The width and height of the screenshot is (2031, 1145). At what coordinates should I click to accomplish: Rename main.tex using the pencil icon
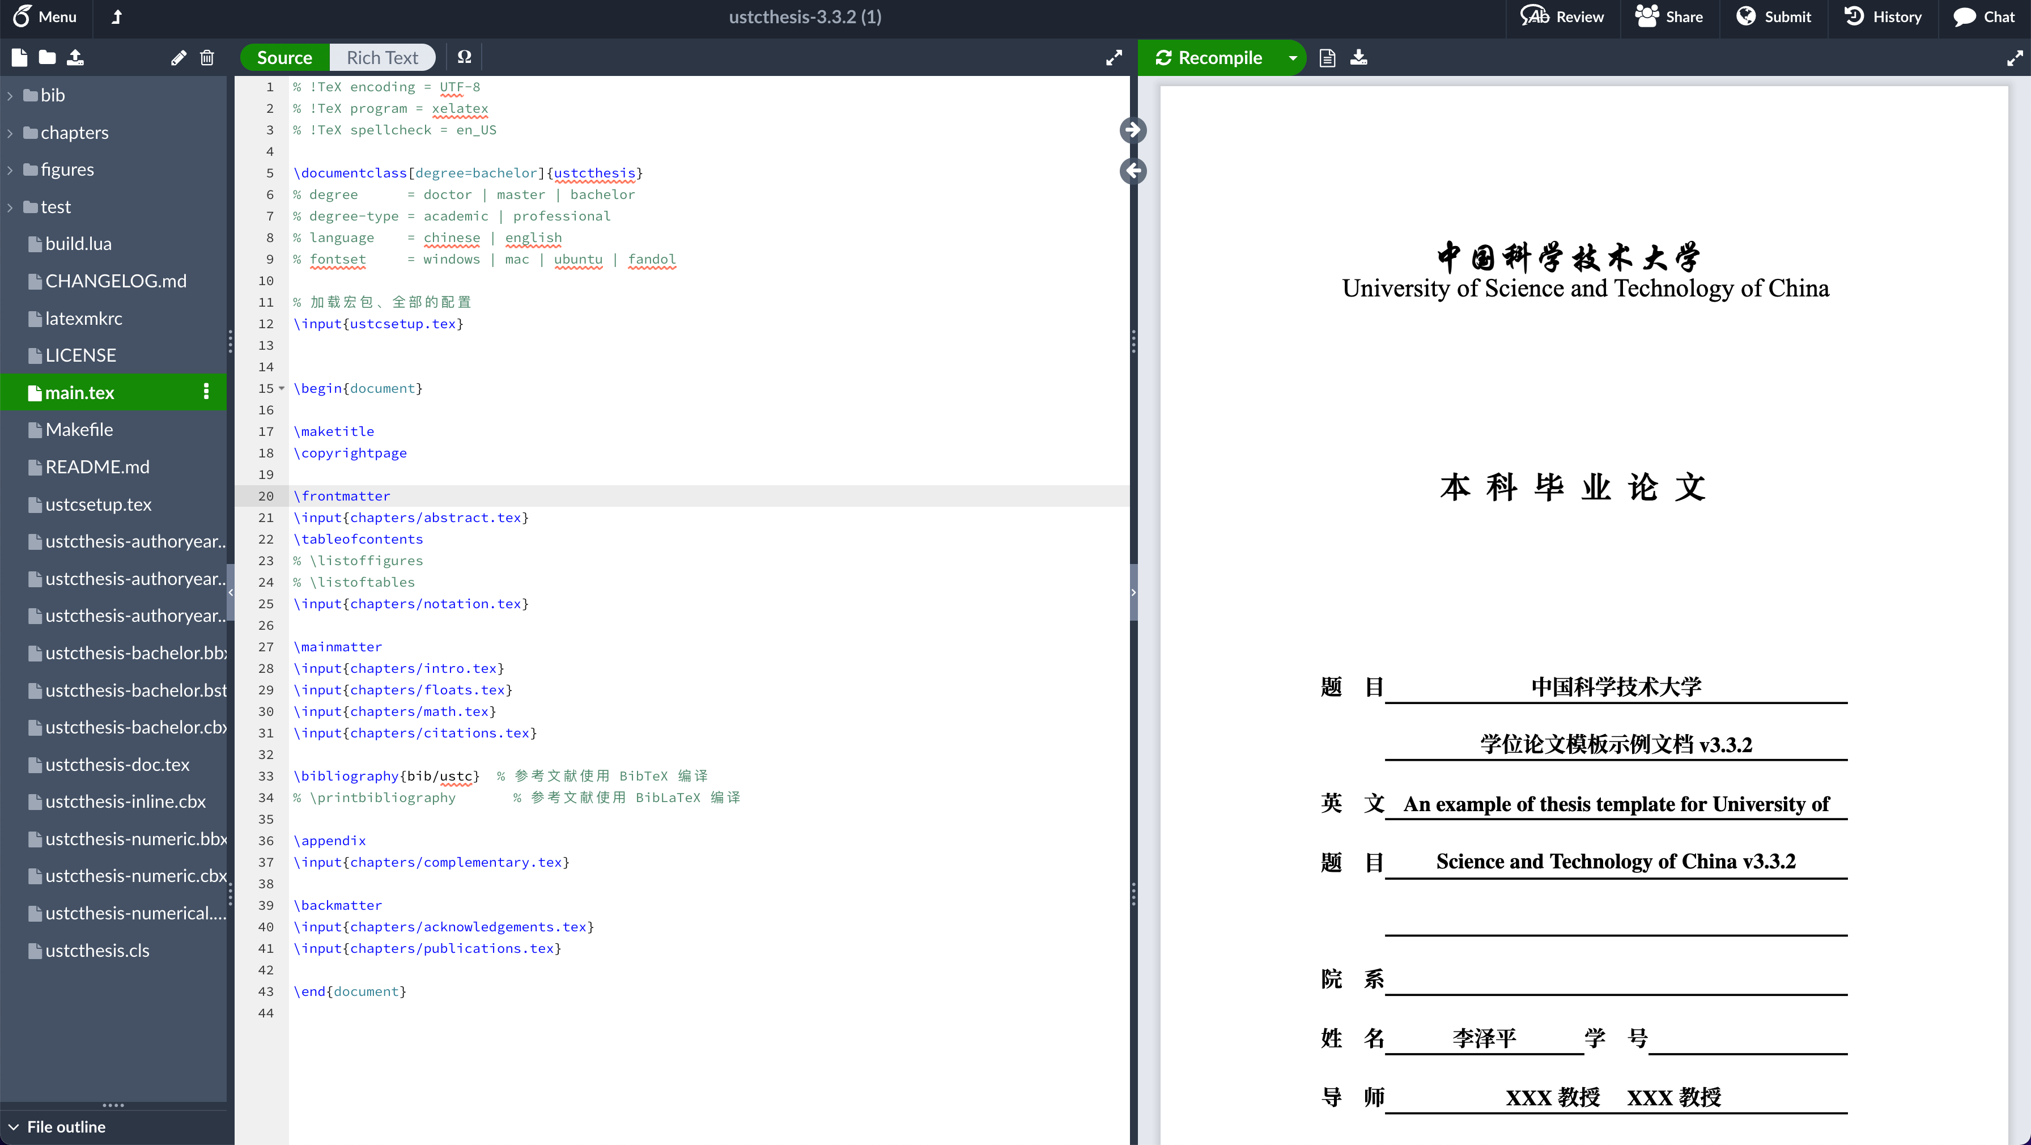(178, 57)
